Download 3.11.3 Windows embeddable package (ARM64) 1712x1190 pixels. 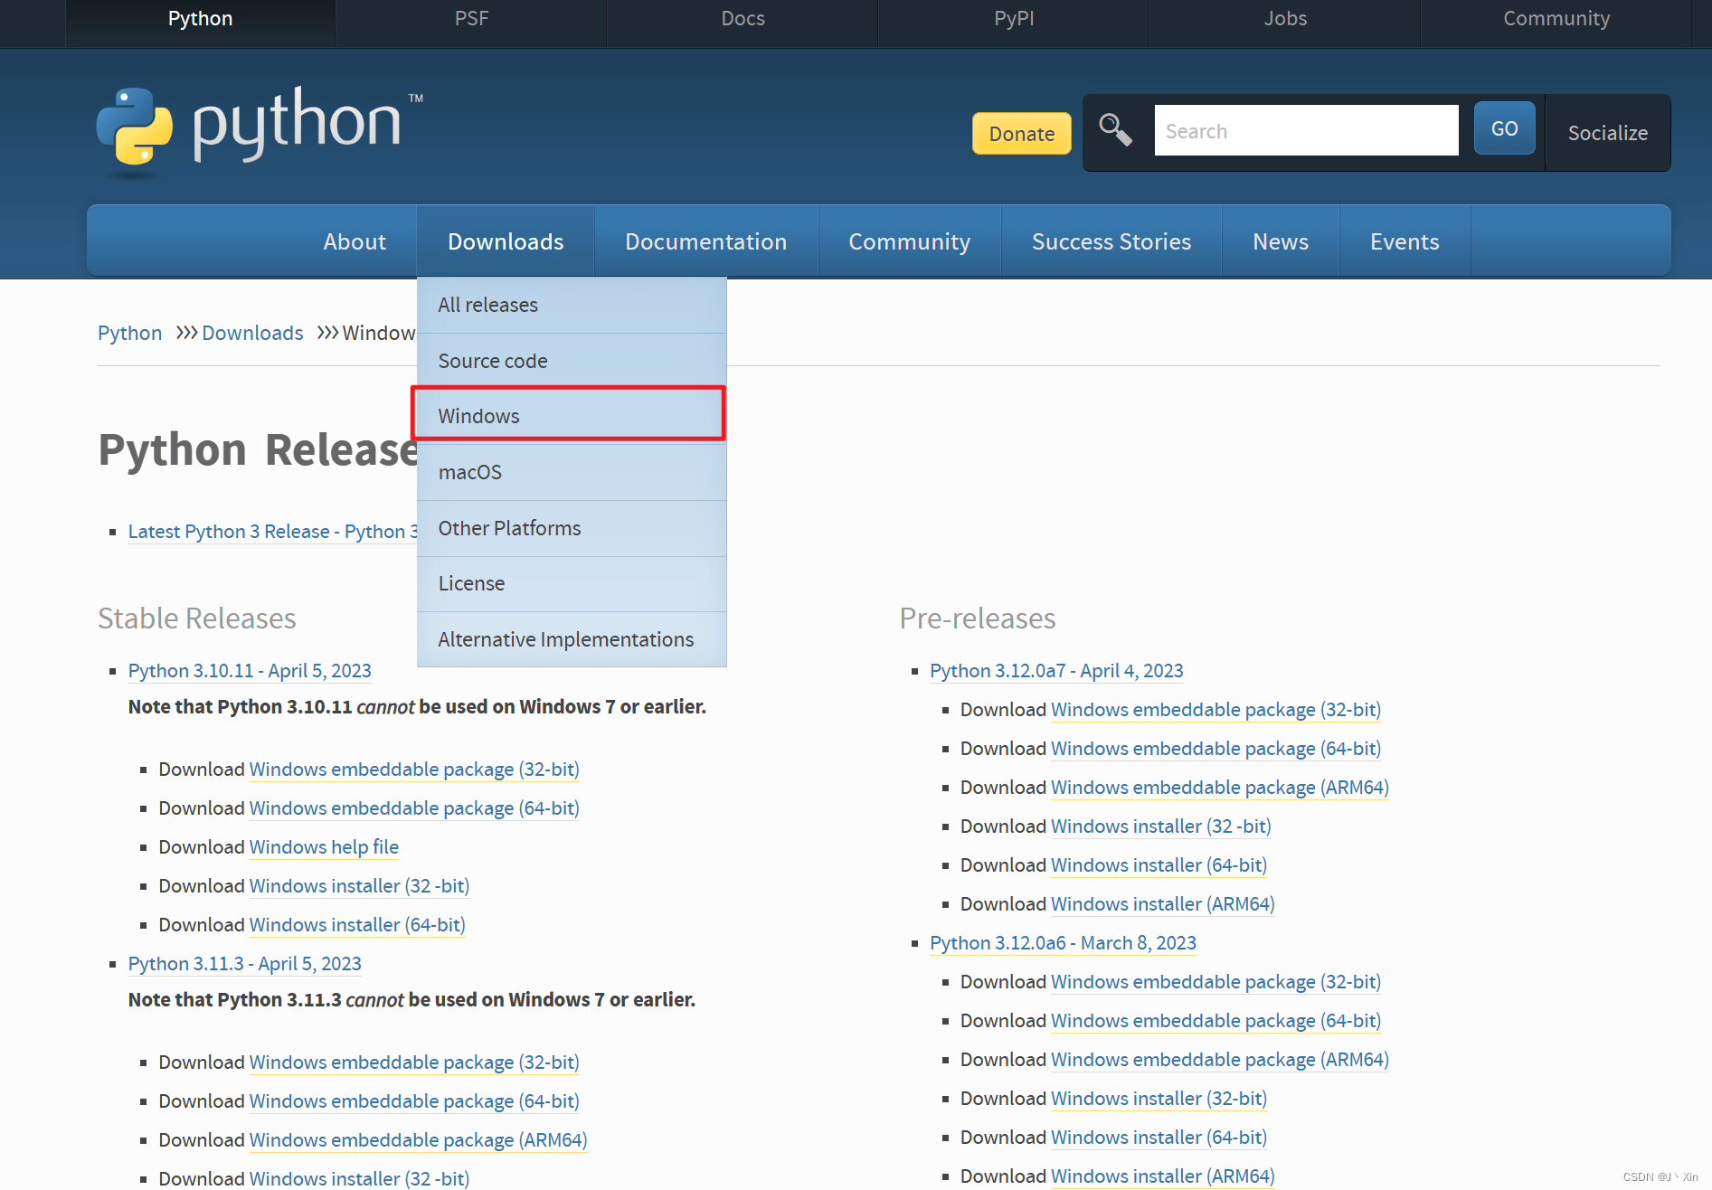[418, 1140]
